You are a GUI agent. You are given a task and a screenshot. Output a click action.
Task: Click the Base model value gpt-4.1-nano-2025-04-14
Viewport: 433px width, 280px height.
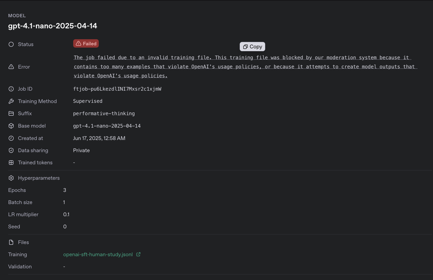[107, 126]
